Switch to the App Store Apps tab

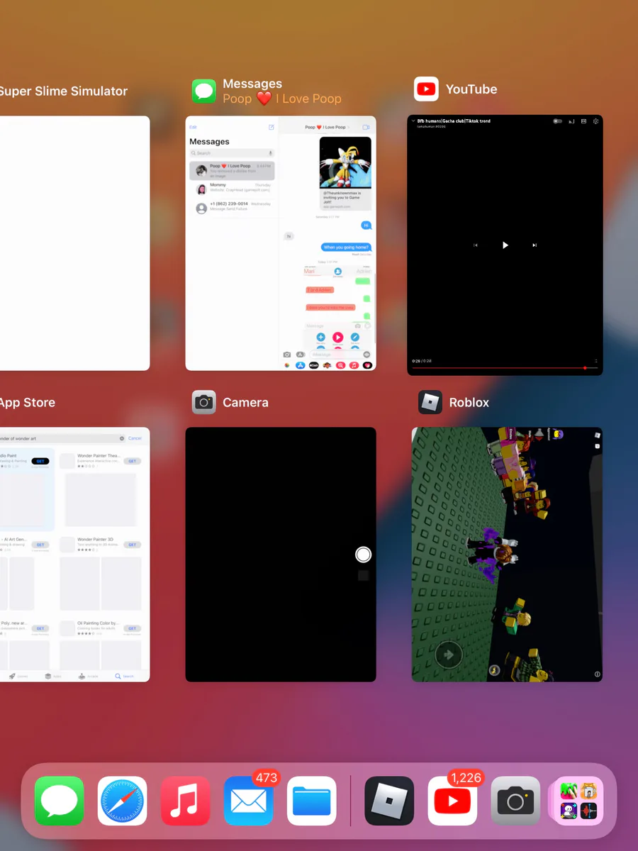pyautogui.click(x=52, y=676)
